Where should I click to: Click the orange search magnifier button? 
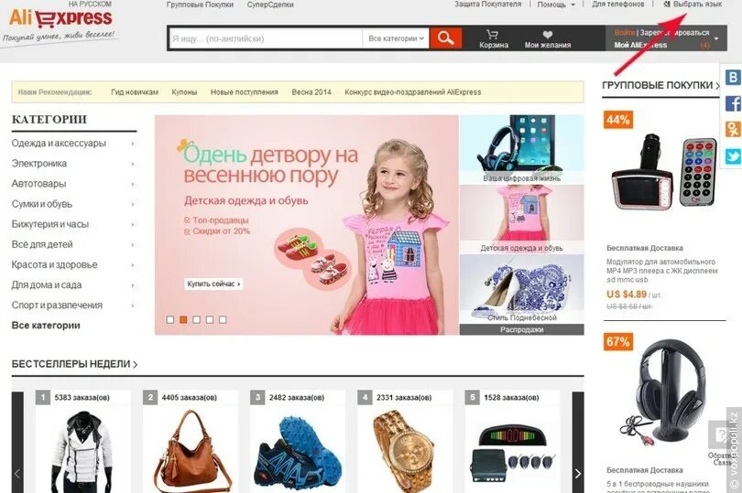click(x=445, y=38)
